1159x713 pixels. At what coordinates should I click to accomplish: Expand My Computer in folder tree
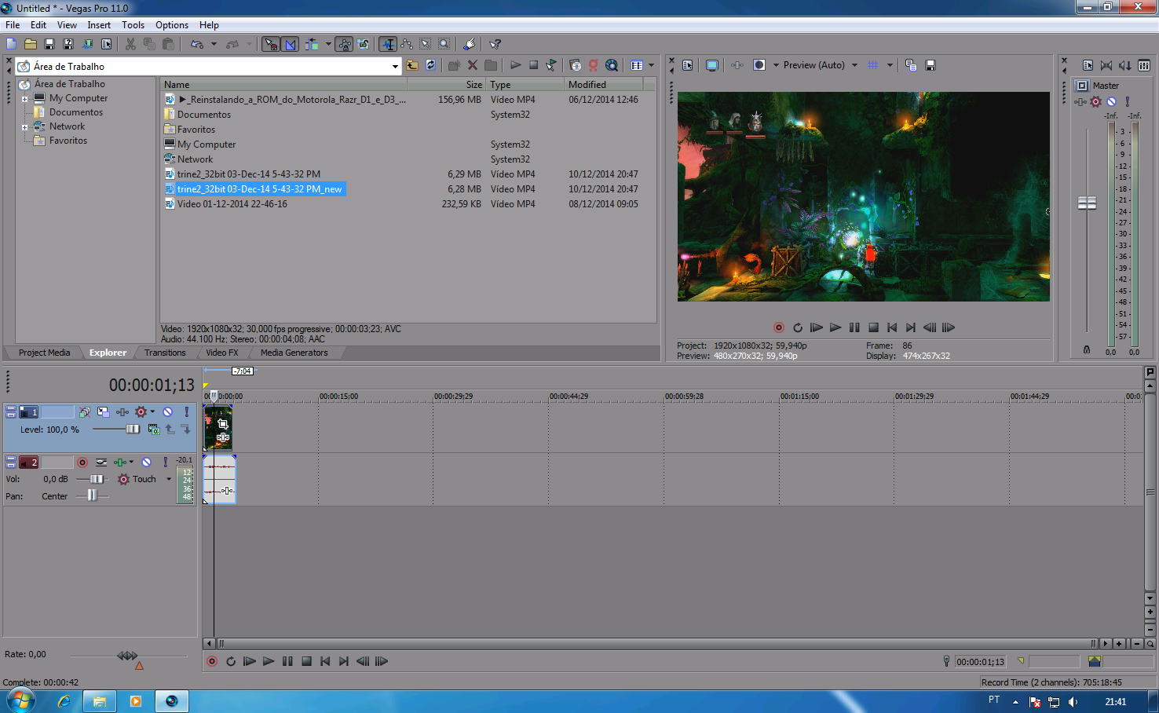tap(25, 99)
